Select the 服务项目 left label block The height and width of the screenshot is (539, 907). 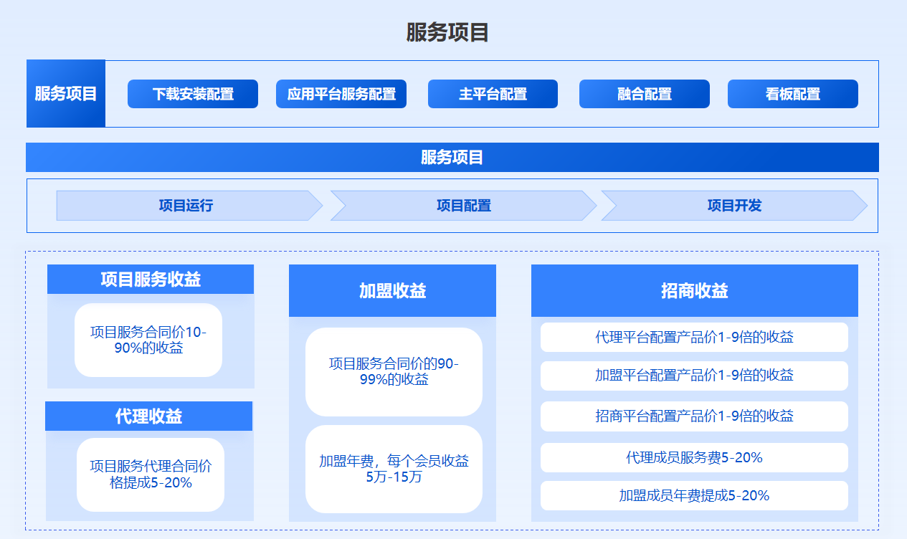[x=66, y=94]
